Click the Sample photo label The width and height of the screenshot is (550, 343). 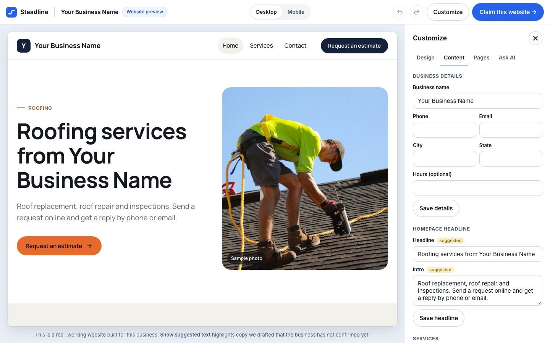pyautogui.click(x=247, y=258)
